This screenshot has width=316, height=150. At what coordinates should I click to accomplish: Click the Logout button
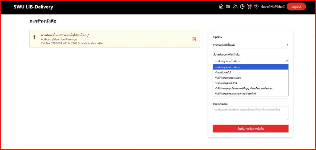(x=296, y=7)
